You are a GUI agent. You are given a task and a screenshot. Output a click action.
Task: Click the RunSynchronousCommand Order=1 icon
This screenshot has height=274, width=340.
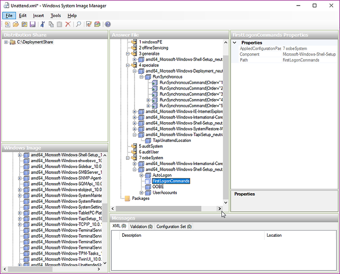click(x=155, y=83)
